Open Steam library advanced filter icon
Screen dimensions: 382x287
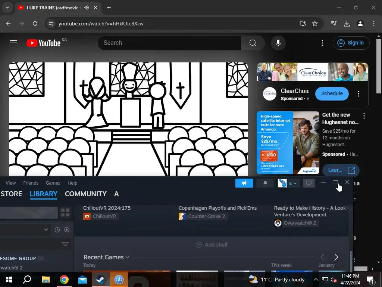(x=65, y=244)
